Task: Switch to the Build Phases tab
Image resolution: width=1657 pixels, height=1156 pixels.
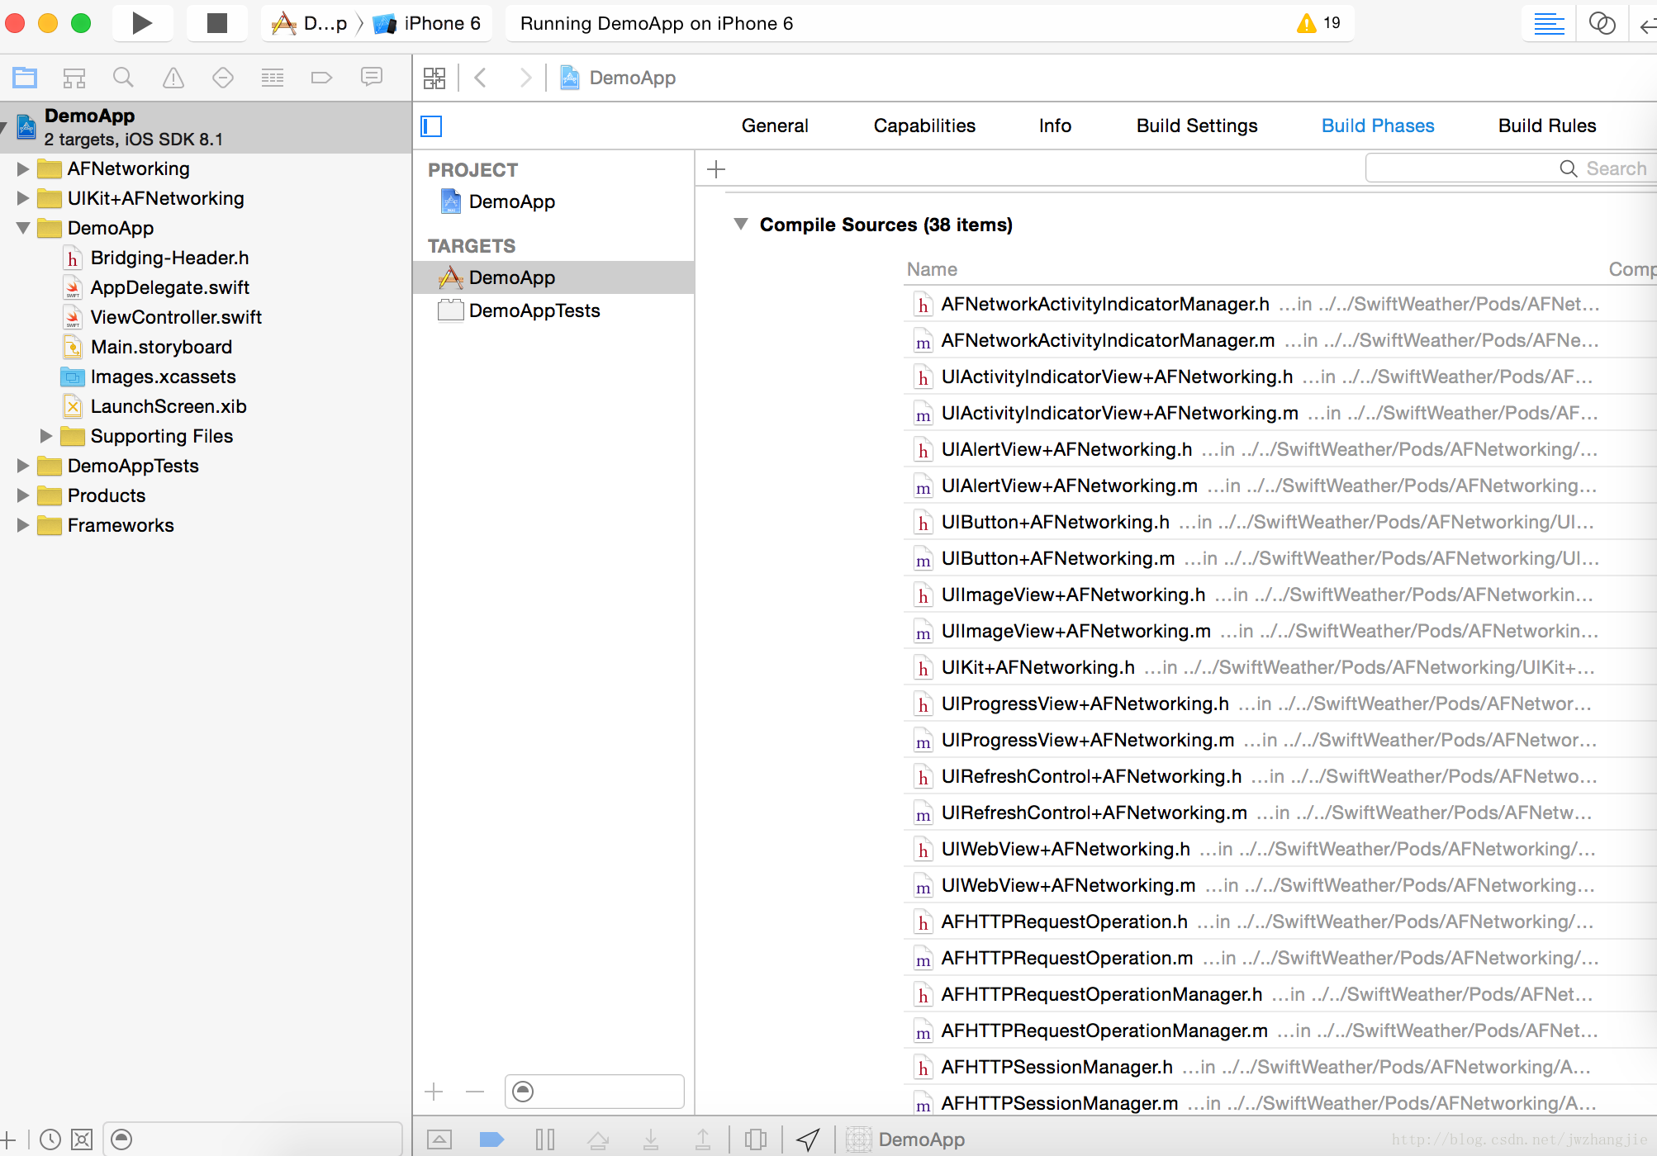Action: click(x=1378, y=126)
